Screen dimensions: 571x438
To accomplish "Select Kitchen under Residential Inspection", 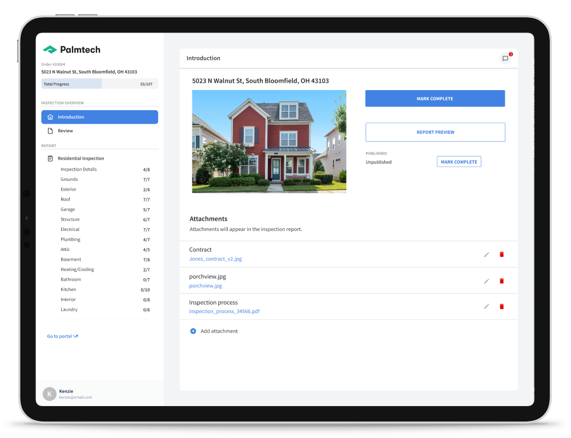I will (68, 289).
